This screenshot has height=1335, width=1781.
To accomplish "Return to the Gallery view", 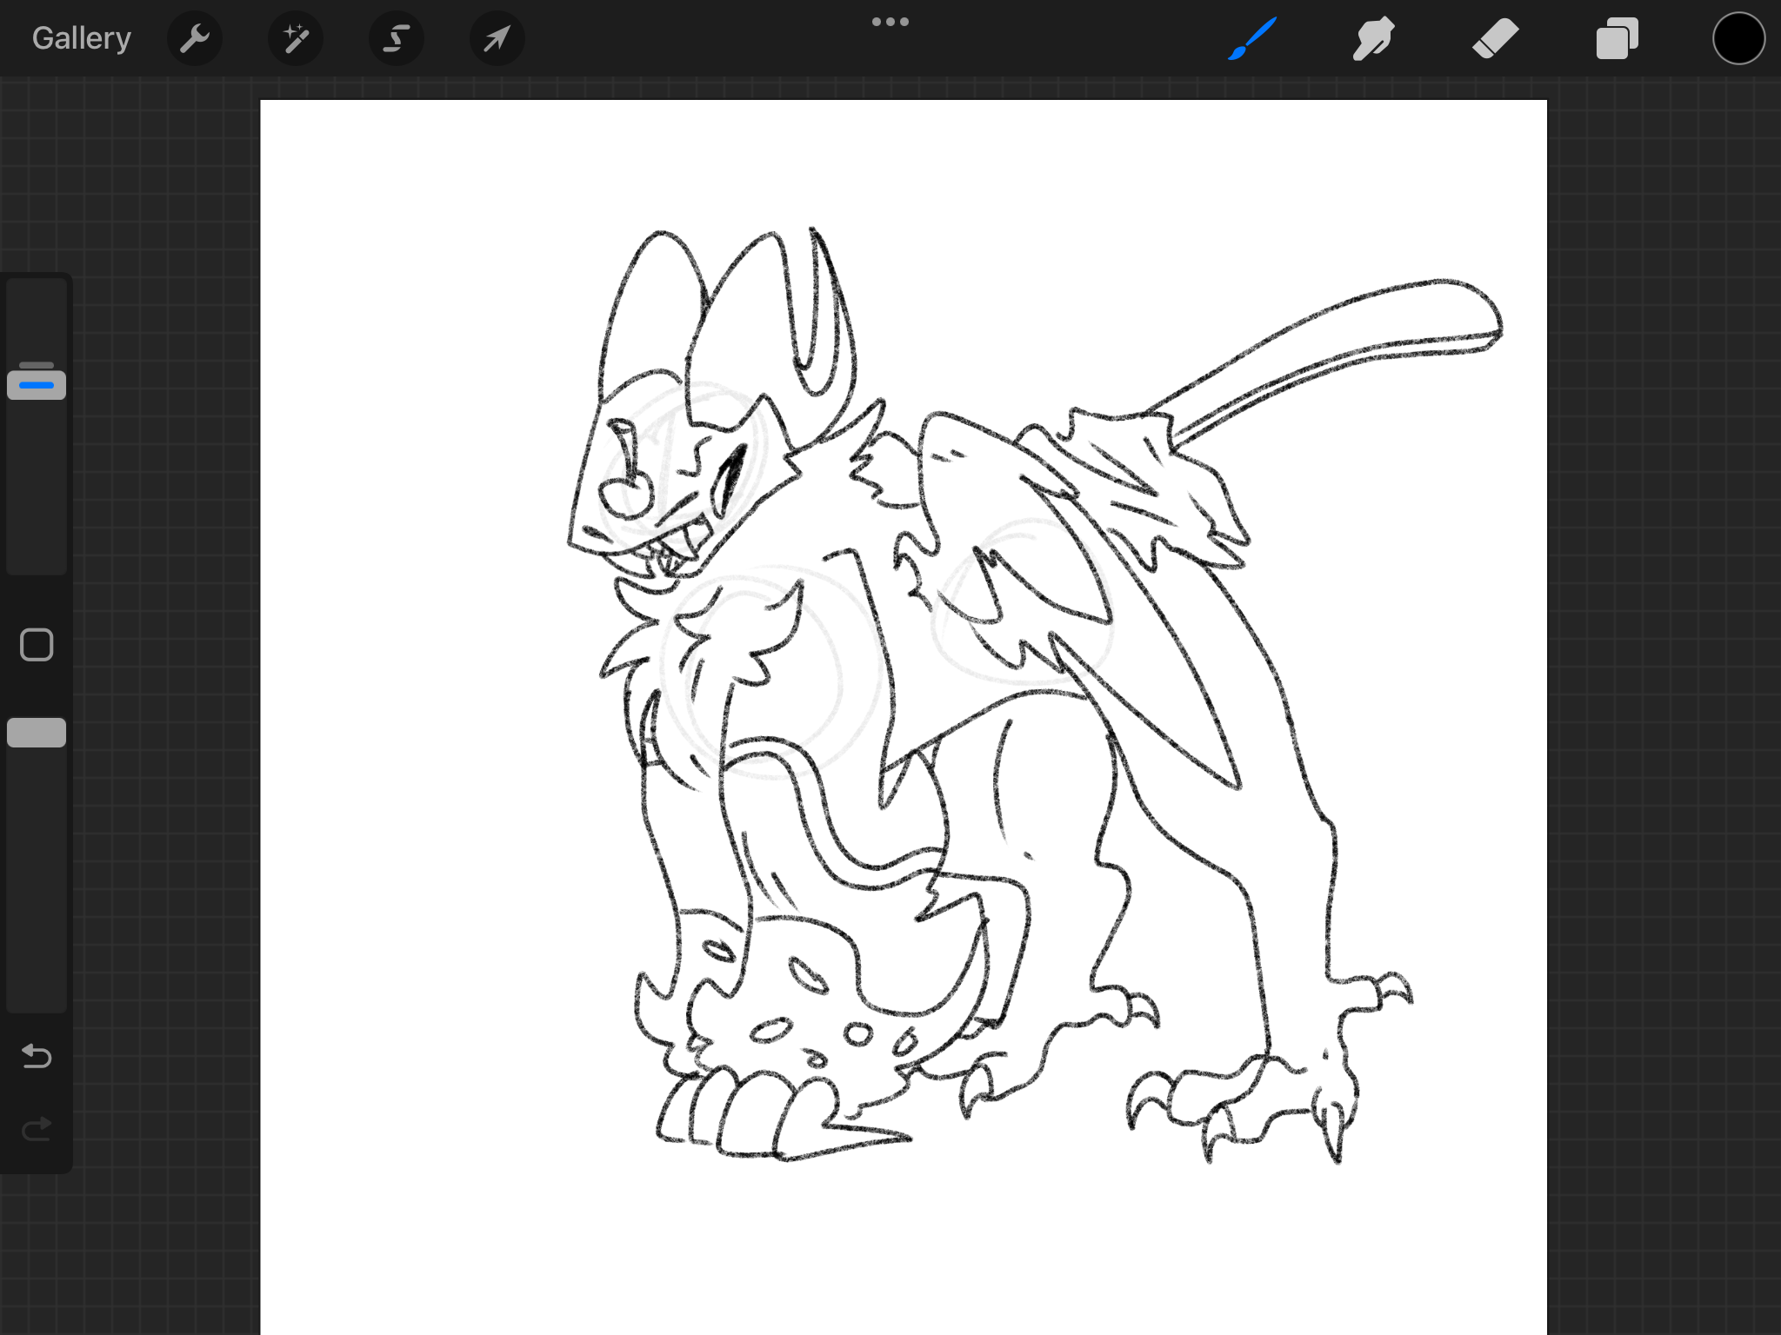I will (82, 38).
